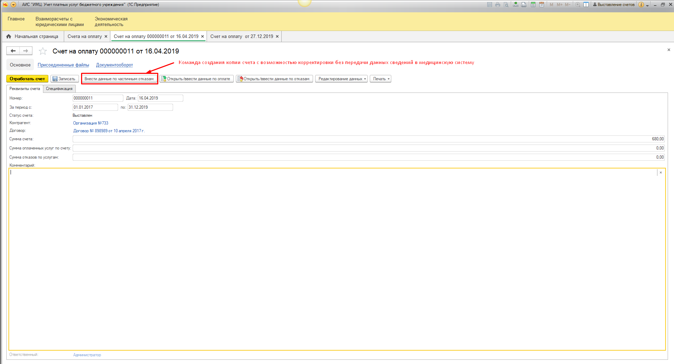Click the info icon in the title bar

click(x=641, y=5)
